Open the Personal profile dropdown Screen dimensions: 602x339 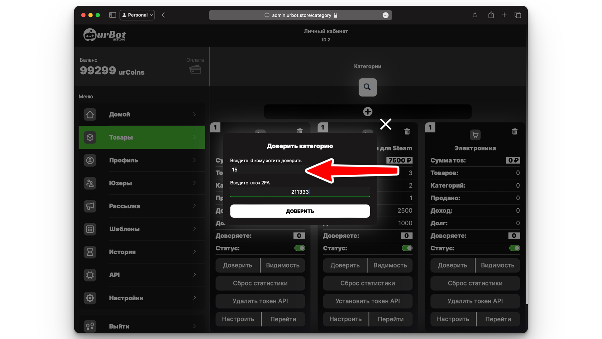point(137,15)
